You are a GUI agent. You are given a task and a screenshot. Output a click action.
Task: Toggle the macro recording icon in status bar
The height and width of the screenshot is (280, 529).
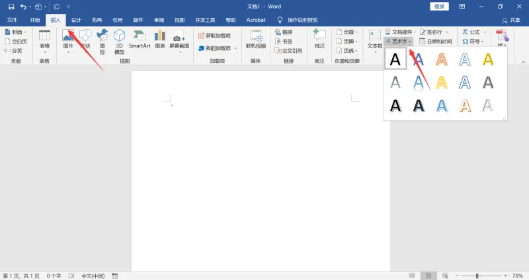point(115,275)
